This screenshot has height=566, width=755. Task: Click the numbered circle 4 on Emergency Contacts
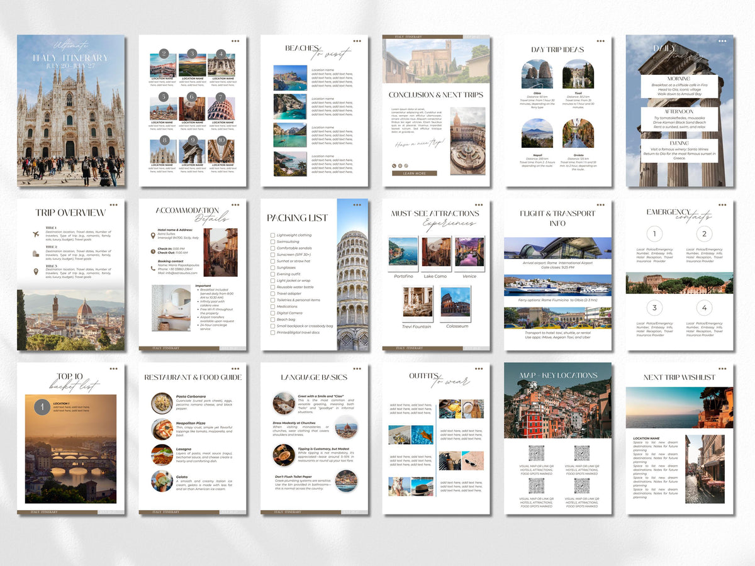coord(704,308)
